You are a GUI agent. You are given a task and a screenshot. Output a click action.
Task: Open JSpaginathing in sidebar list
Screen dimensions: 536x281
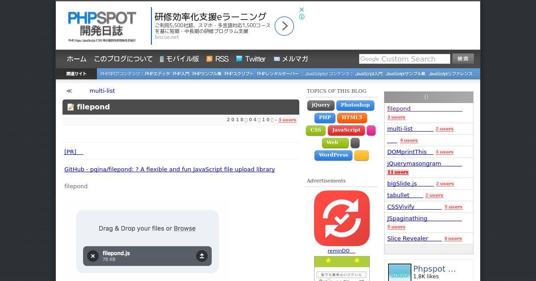[424, 218]
